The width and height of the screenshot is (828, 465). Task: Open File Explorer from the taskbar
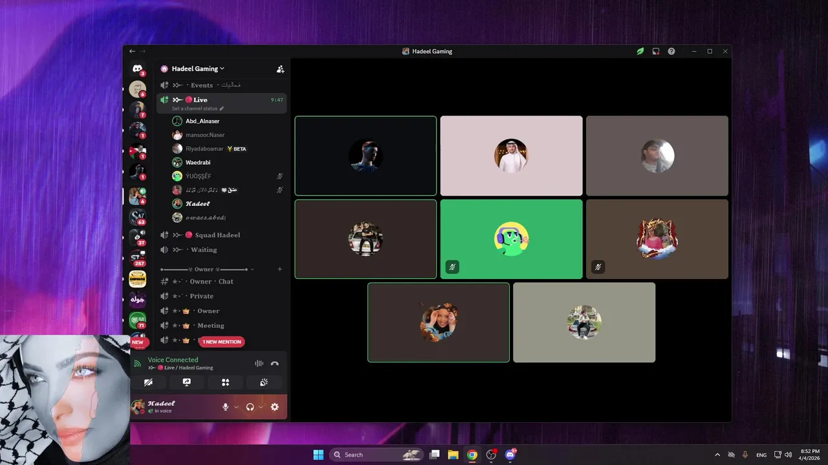[x=453, y=455]
